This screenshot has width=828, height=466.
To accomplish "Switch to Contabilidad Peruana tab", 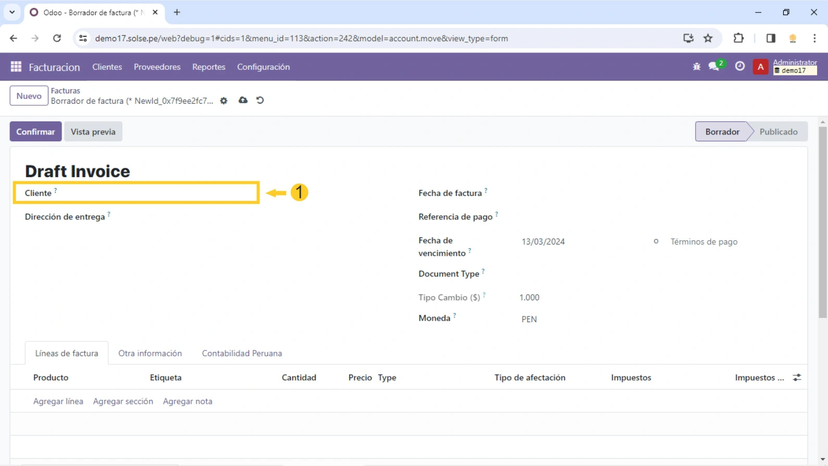I will 242,353.
